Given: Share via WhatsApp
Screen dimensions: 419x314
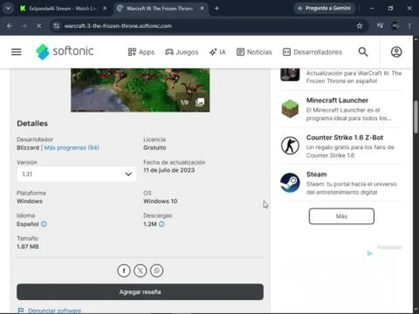Looking at the screenshot, I should tap(157, 270).
